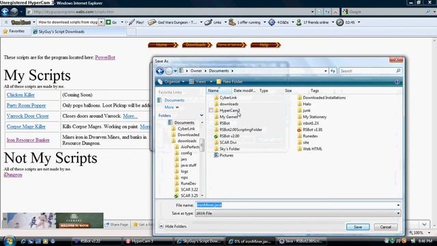Click the Go button on the toolbar
Image resolution: width=437 pixels, height=246 pixels.
click(x=111, y=23)
